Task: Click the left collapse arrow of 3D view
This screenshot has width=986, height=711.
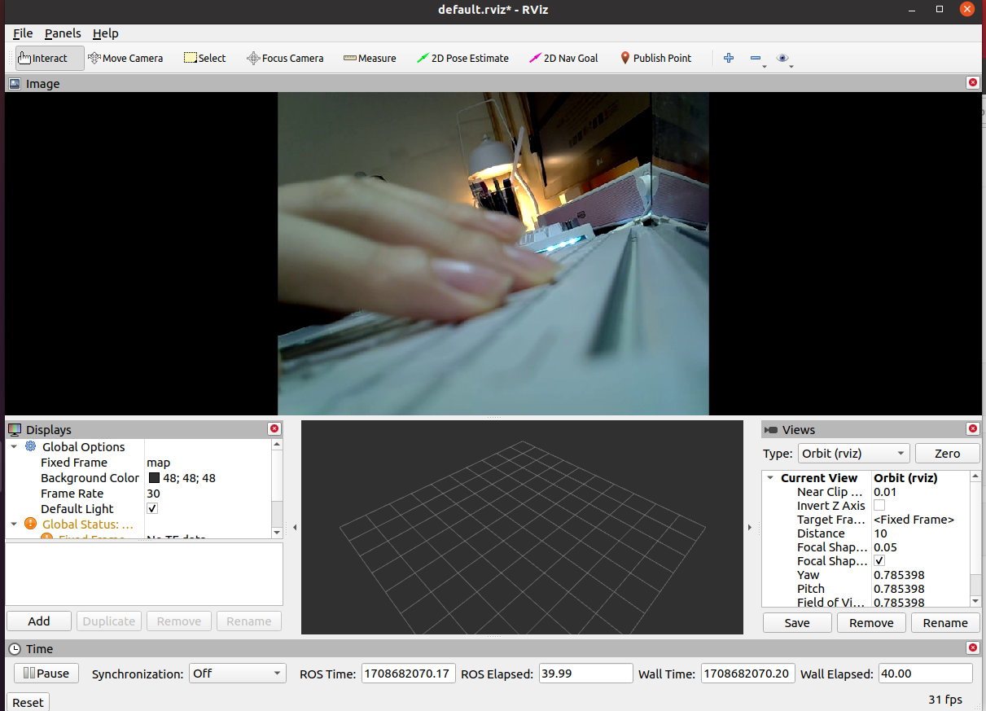Action: [295, 528]
